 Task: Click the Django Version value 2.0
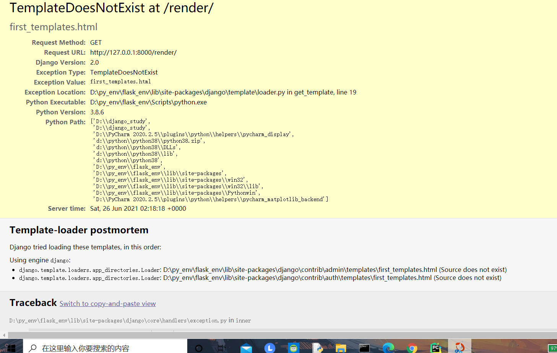coord(94,62)
